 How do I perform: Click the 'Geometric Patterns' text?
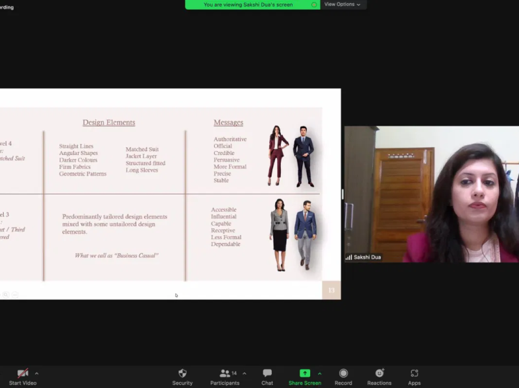83,174
